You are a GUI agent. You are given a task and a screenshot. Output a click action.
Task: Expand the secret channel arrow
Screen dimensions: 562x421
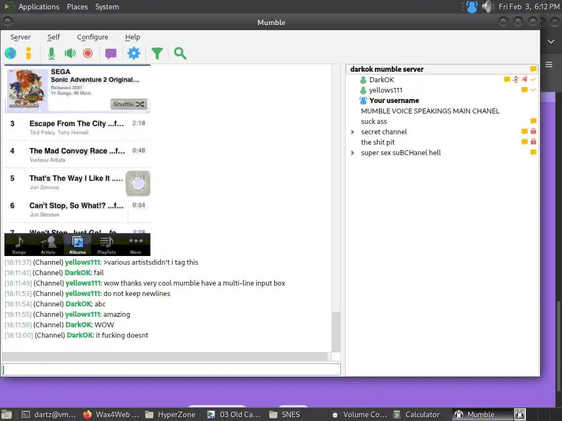[353, 132]
